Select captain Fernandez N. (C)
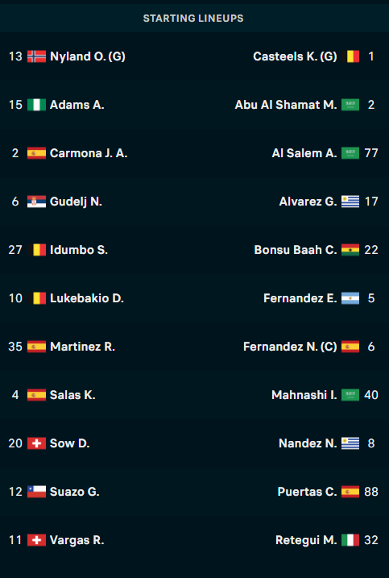The width and height of the screenshot is (389, 578). (x=290, y=347)
